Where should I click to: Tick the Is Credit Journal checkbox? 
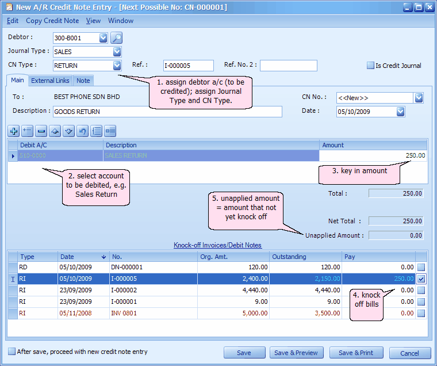coord(370,66)
